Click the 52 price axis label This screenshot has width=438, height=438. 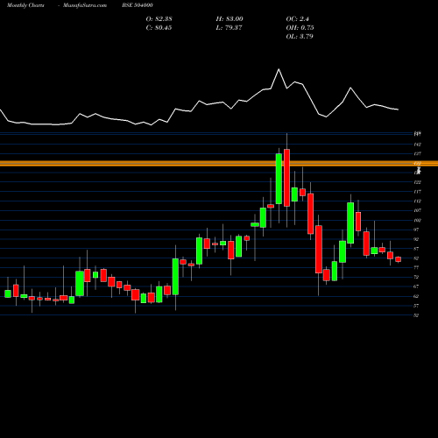tap(416, 315)
